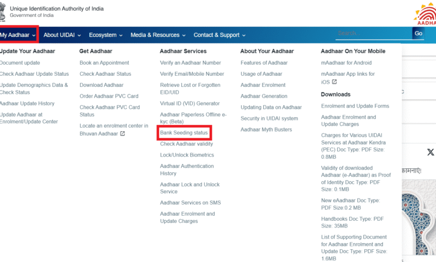The image size is (436, 262).
Task: Open mAadhaar App links for iOS
Action: [x=348, y=78]
